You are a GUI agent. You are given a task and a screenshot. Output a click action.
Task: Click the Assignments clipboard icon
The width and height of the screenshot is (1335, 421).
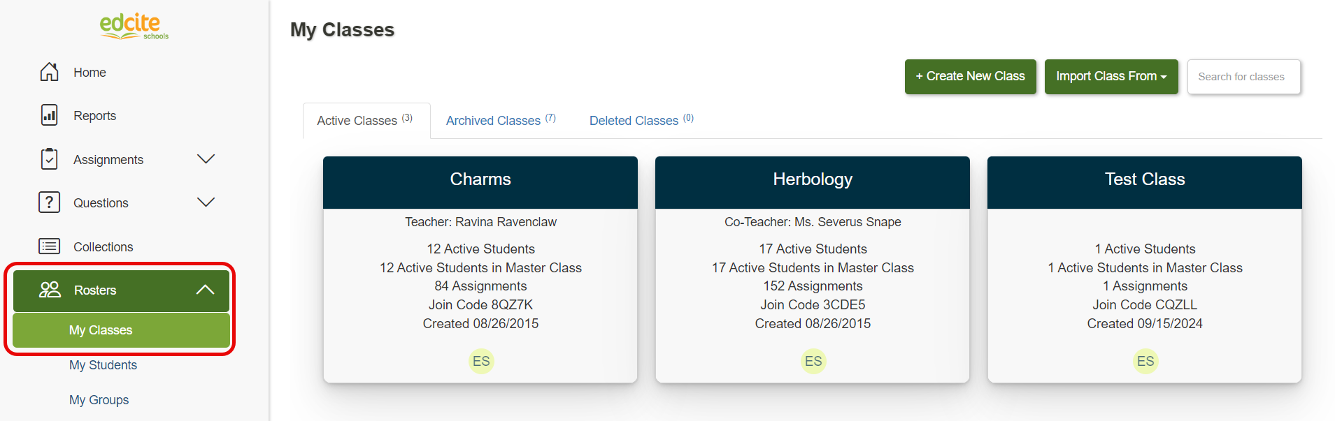49,159
